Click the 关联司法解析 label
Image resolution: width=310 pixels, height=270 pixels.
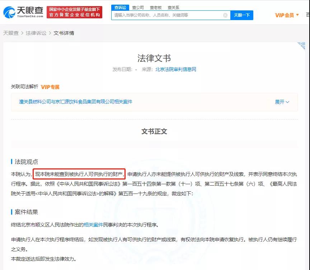(24, 87)
